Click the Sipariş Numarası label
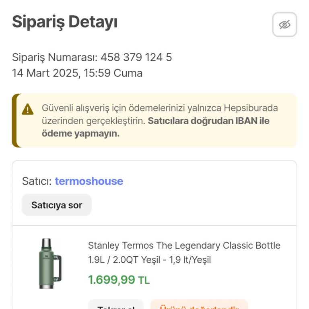The width and height of the screenshot is (309, 309). tap(54, 57)
